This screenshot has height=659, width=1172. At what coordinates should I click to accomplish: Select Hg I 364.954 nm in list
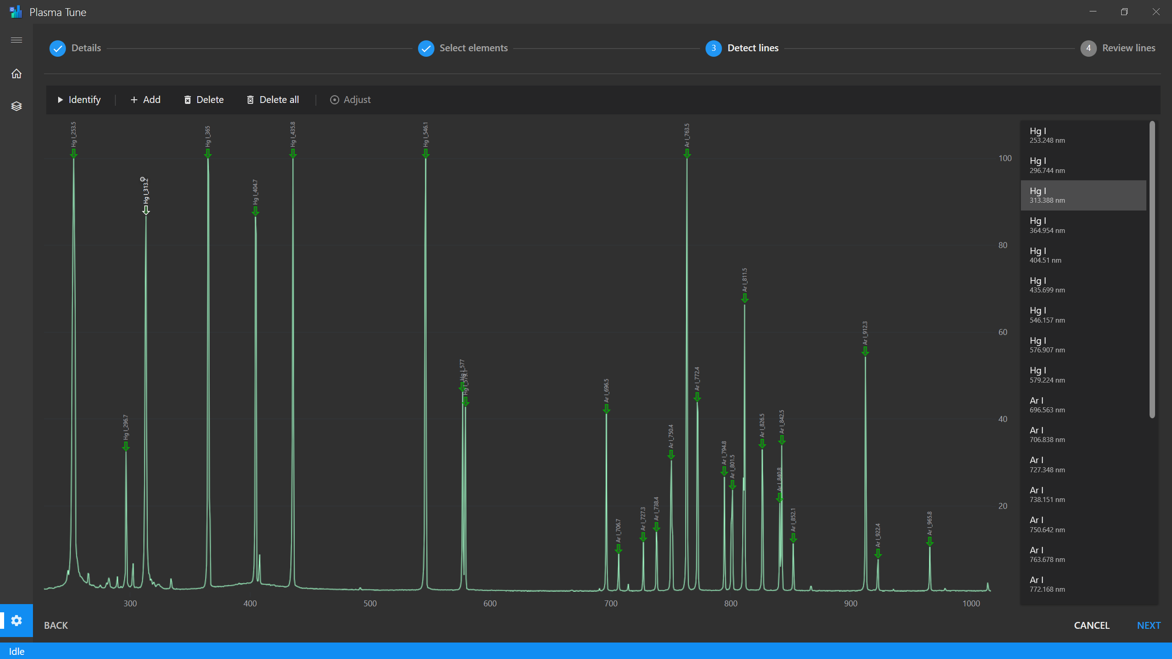coord(1083,225)
